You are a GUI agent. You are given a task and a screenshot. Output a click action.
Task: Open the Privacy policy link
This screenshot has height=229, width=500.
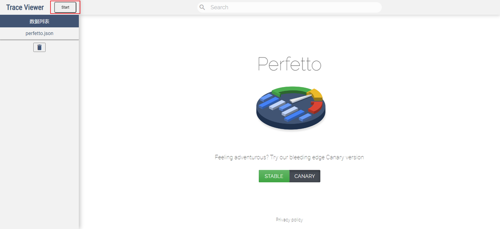coord(289,219)
